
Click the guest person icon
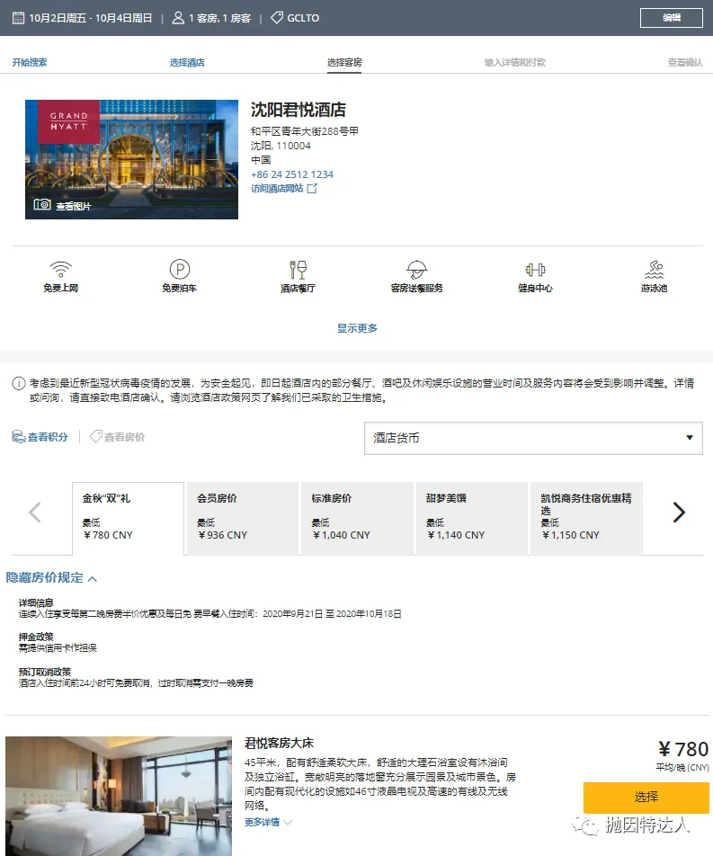(x=178, y=17)
